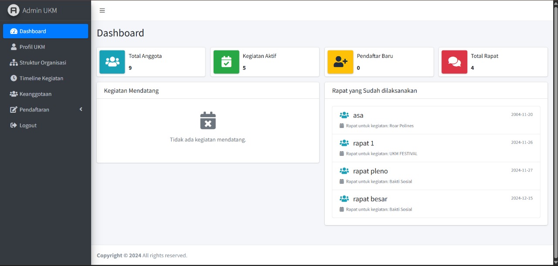Screen dimensions: 558x266
Task: Click the yellow Pendaftar Baru user-plus icon
Action: [x=340, y=62]
